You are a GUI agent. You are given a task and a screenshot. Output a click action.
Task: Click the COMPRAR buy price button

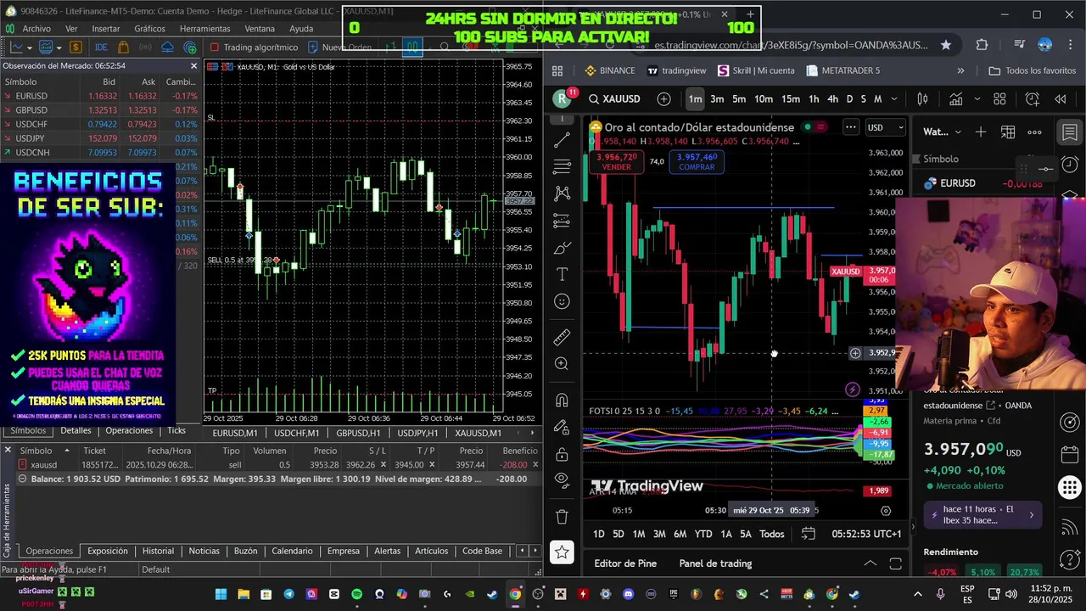[x=697, y=161]
